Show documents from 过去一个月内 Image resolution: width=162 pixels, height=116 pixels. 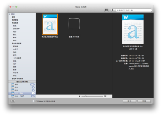pos(22,96)
